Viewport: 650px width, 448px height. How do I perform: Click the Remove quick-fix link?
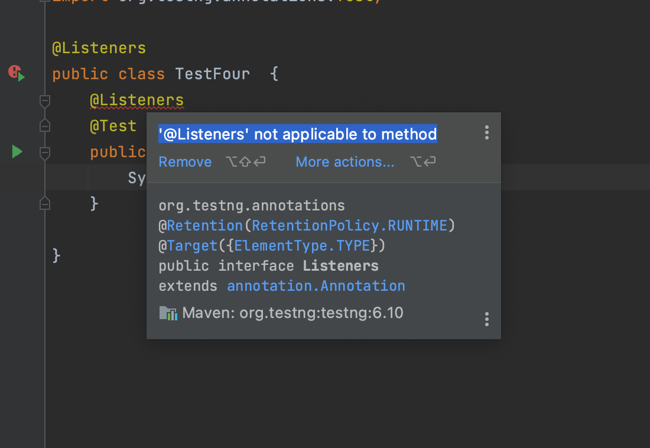(185, 162)
